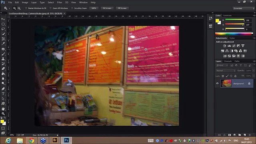Select the Crop tool
256x144 pixels.
coord(3,39)
